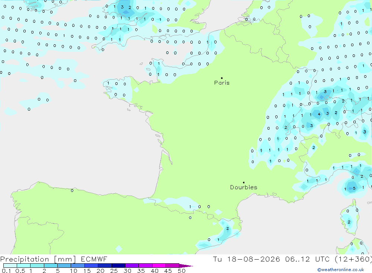Pick the 25–30 mm legend swatch
The image size is (372, 273).
click(x=118, y=266)
